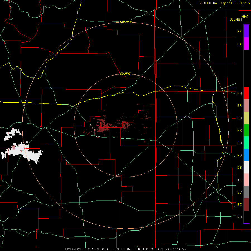Click the GR legend label
Viewport: 251px width, 251px height.
tap(240, 106)
